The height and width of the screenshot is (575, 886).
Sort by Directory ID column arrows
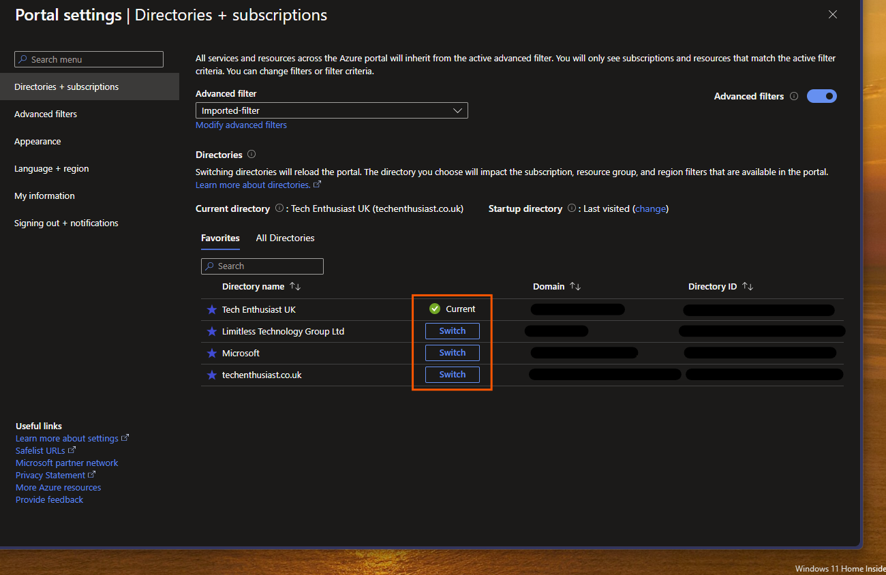click(x=748, y=287)
